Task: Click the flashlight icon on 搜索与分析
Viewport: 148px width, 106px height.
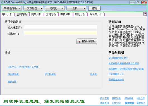Action: [x=79, y=41]
